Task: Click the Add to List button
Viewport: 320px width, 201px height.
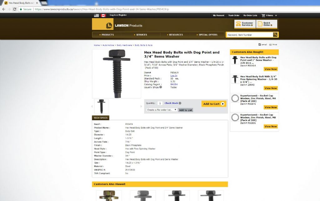Action: 186,110
